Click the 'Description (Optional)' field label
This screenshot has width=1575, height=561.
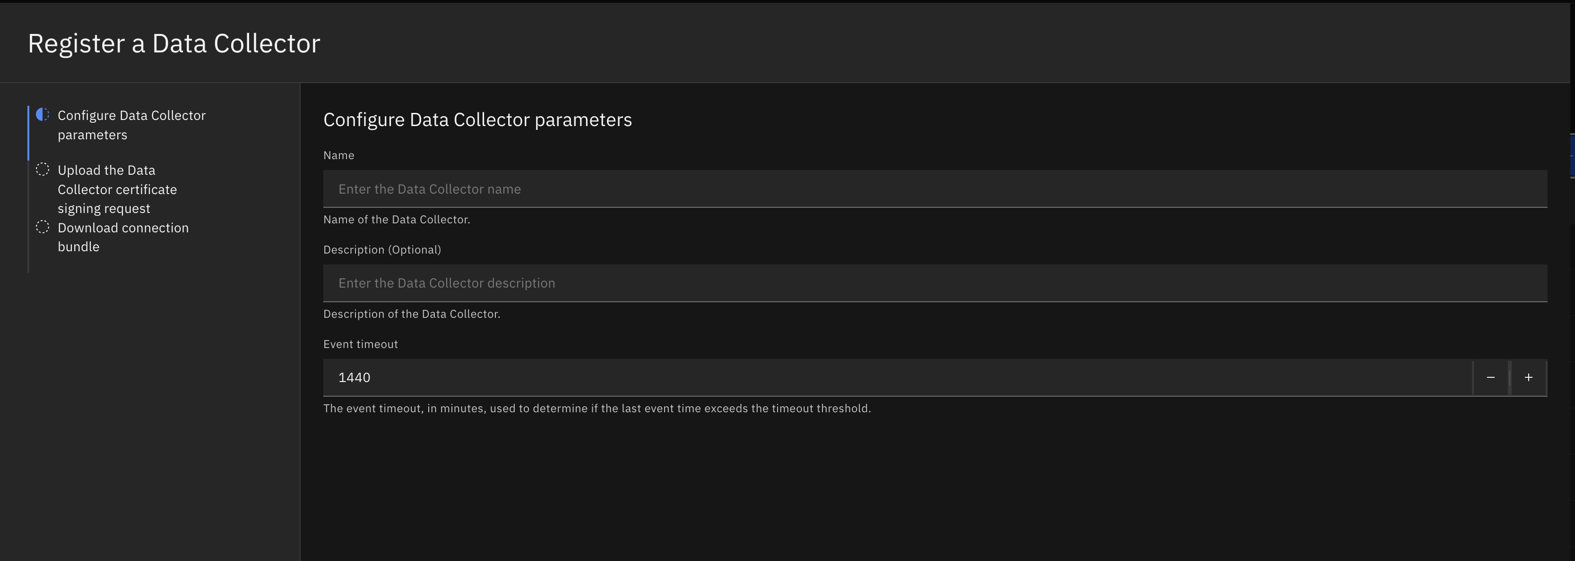point(382,249)
